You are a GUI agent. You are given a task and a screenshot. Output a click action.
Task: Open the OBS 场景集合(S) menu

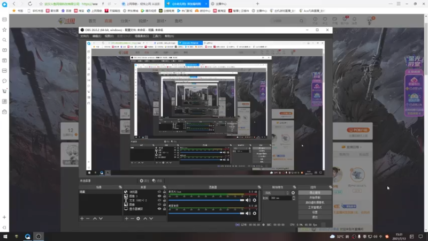142,36
